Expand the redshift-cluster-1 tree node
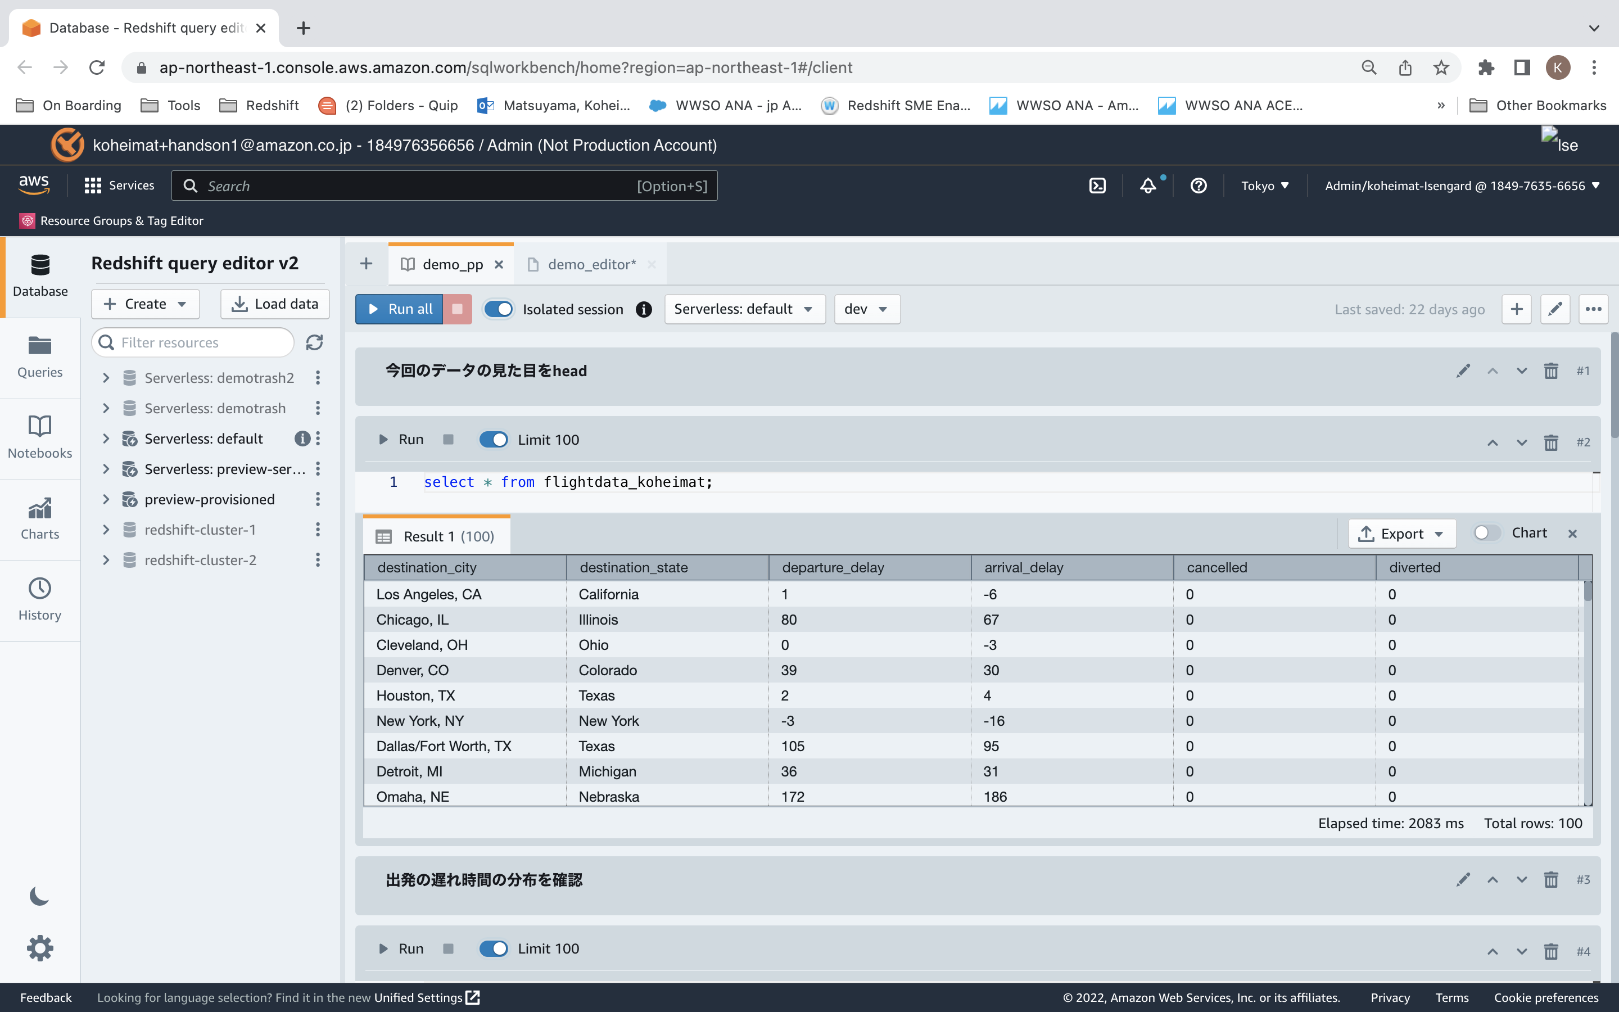Viewport: 1619px width, 1012px height. coord(106,530)
